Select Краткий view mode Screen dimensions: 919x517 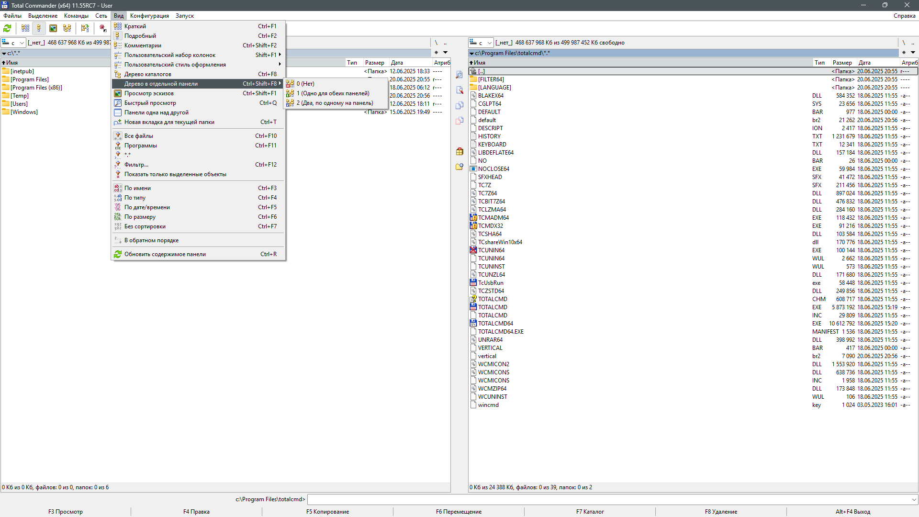pos(199,26)
